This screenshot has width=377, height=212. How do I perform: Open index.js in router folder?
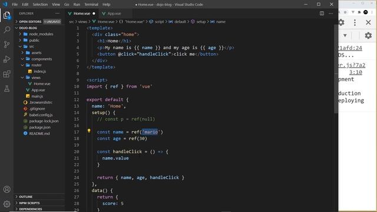(39, 71)
